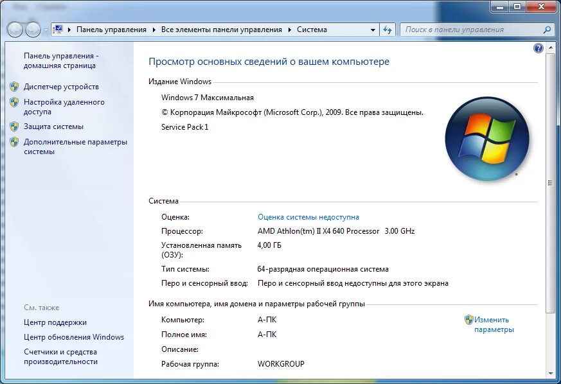The image size is (561, 384).
Task: Open Настройка удаленного доступа link
Action: [x=64, y=107]
